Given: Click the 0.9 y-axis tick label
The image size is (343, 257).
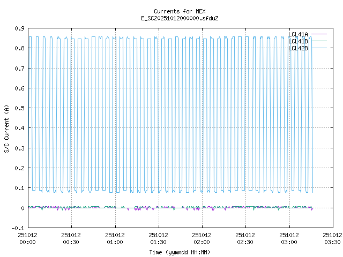Looking at the screenshot, I should pyautogui.click(x=19, y=28).
